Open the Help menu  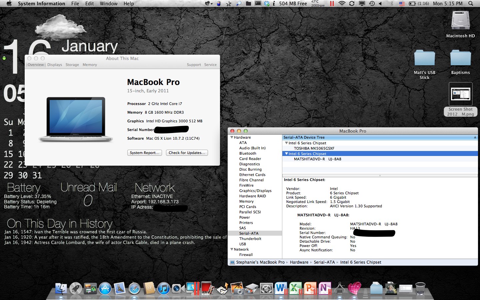coord(129,4)
